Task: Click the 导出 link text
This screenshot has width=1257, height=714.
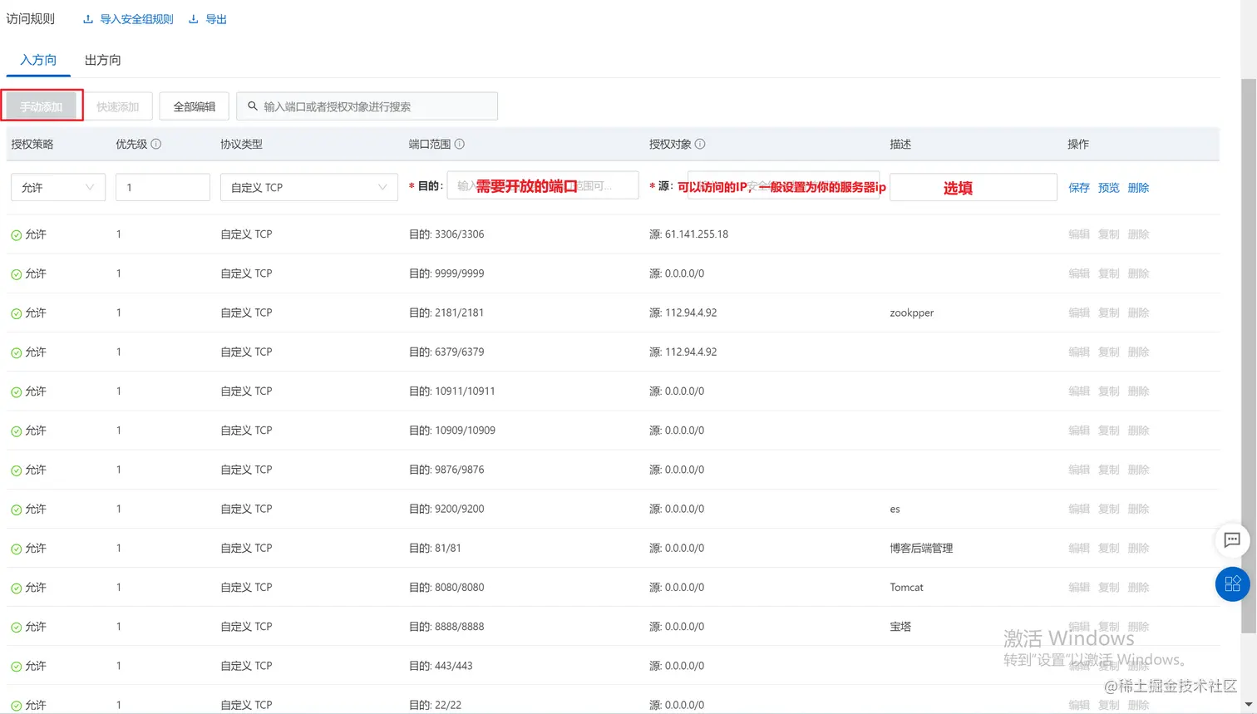Action: pyautogui.click(x=216, y=19)
